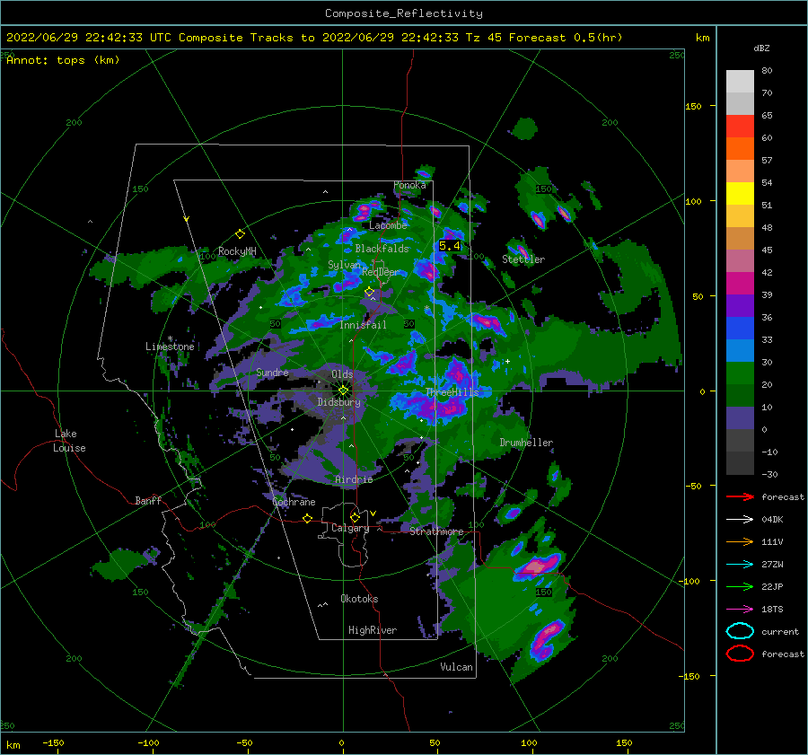Click the Forecast 0.5(hr) header text
Viewport: 808px width, 755px height.
(x=566, y=38)
